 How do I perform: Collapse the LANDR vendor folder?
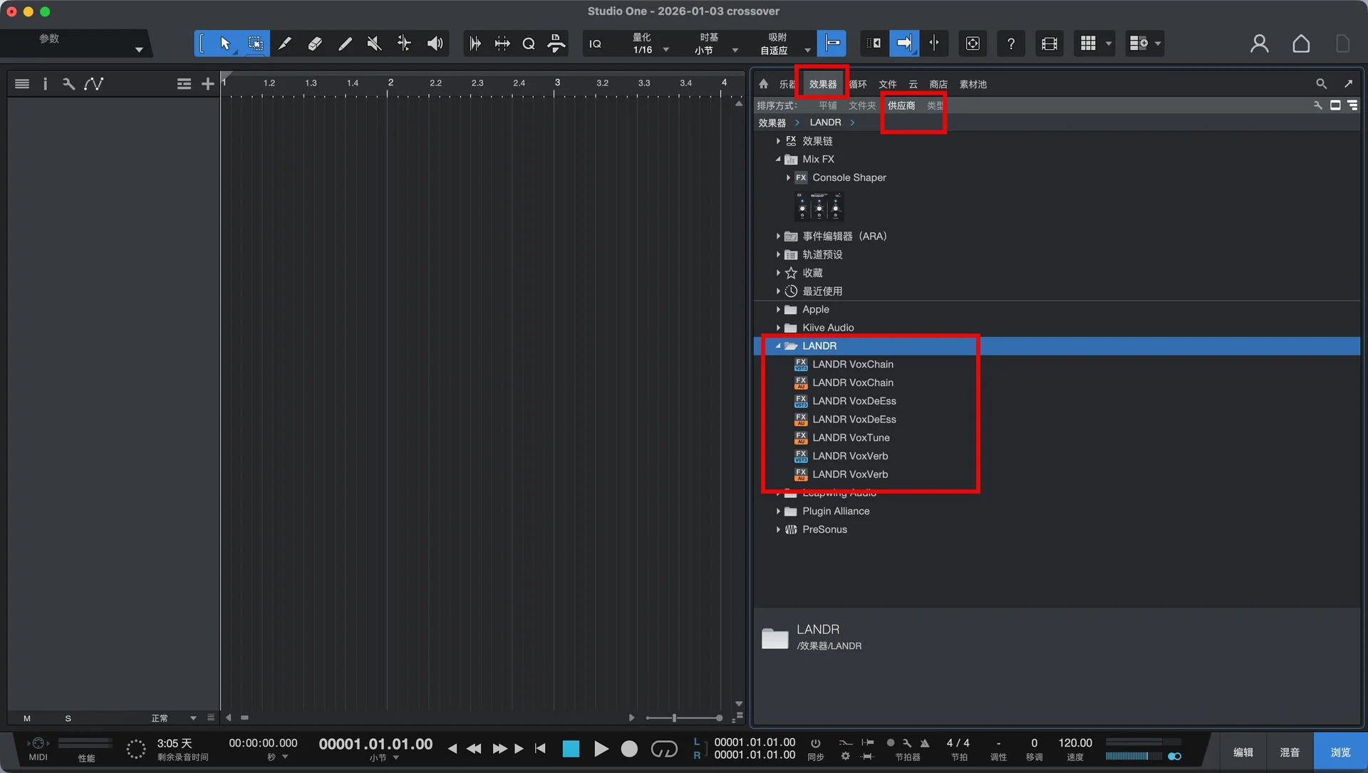click(x=778, y=346)
